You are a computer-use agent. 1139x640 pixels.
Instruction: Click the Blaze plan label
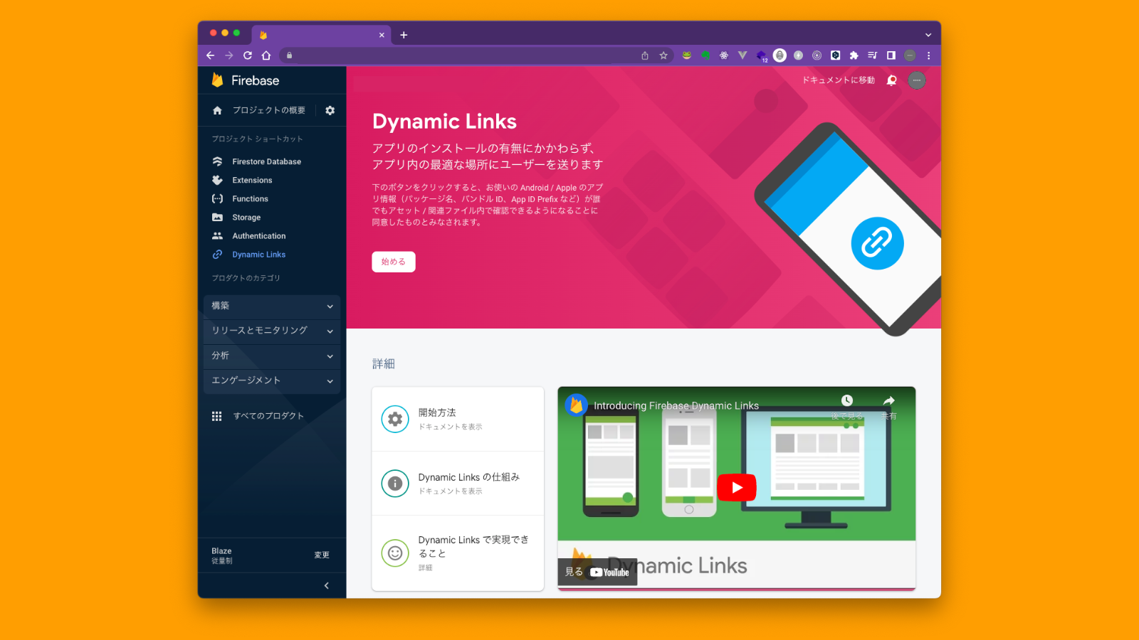coord(221,551)
